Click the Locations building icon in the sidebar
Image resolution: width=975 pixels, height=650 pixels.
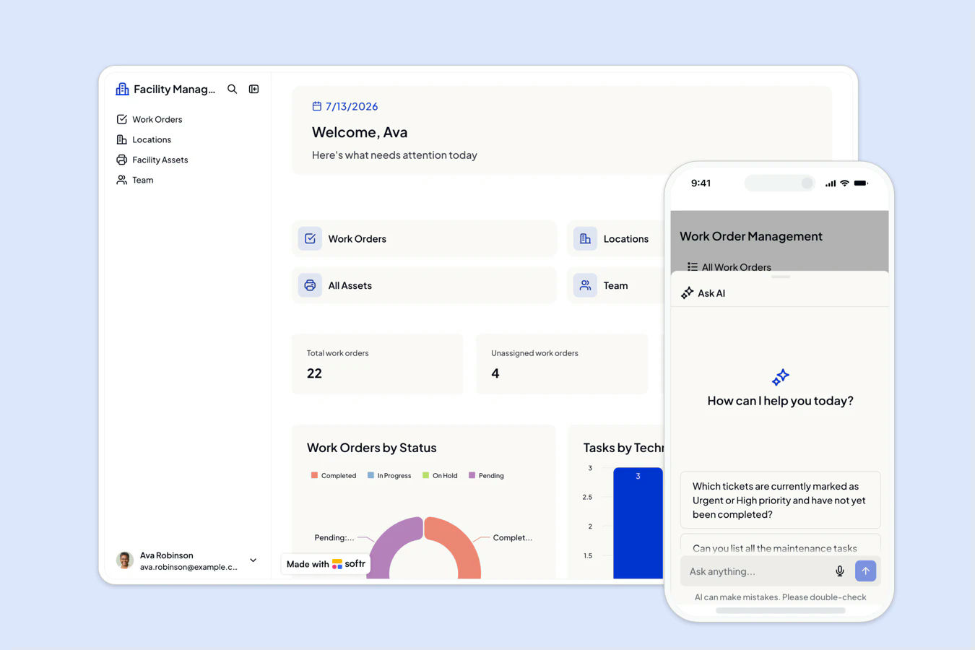tap(121, 139)
